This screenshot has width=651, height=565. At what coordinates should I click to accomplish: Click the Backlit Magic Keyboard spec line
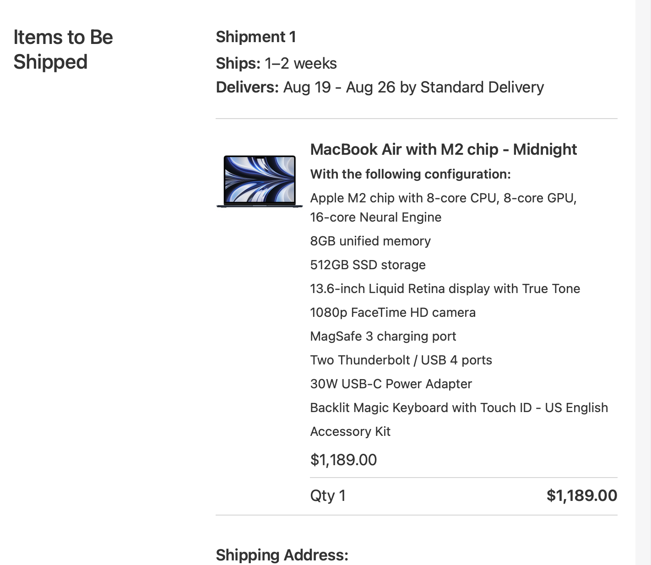459,407
